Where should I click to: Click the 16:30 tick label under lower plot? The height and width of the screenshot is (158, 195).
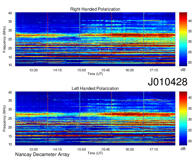129,149
